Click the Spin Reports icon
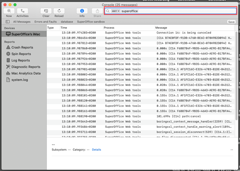 tap(8, 54)
